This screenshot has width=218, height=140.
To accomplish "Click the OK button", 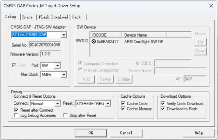I will pyautogui.click(x=90, y=133).
